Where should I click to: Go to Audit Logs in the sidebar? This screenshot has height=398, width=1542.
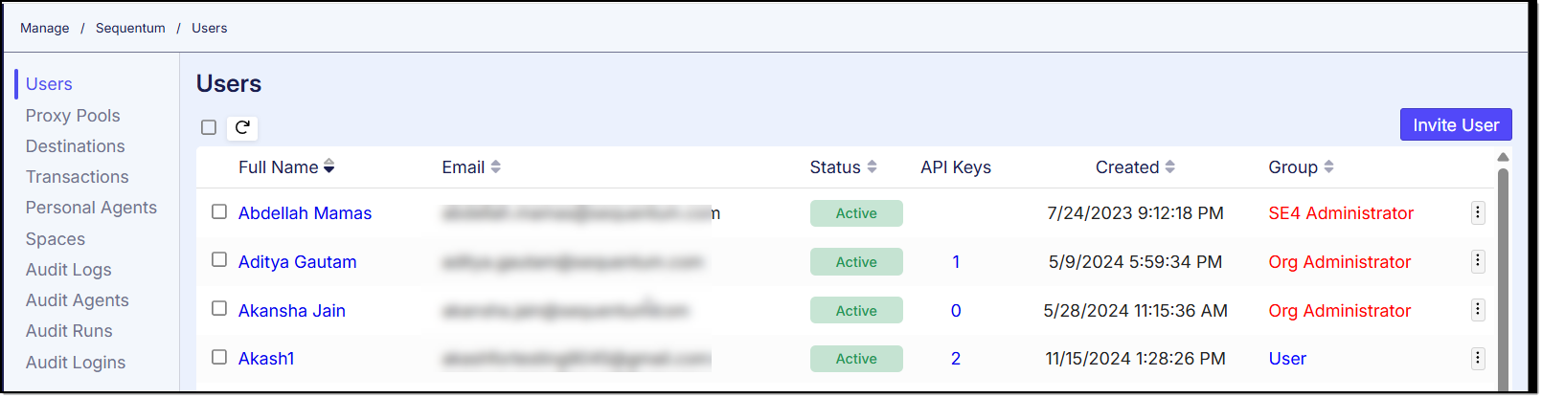68,270
